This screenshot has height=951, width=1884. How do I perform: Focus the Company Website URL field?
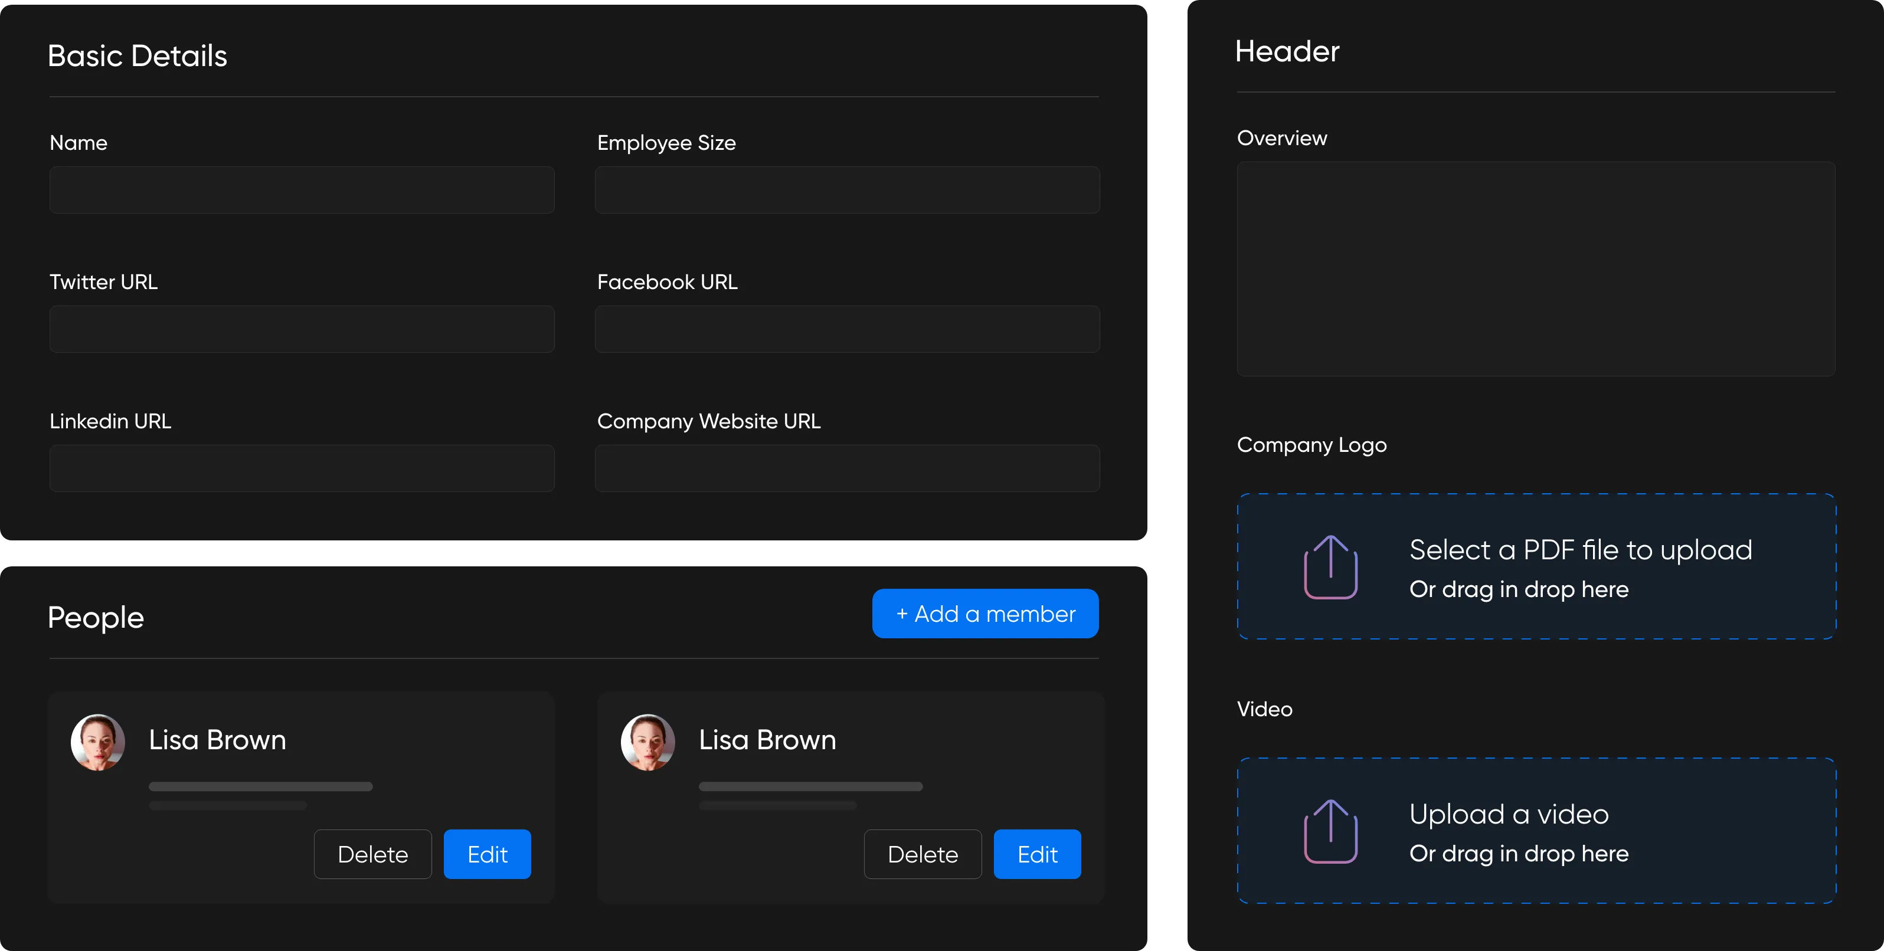847,468
